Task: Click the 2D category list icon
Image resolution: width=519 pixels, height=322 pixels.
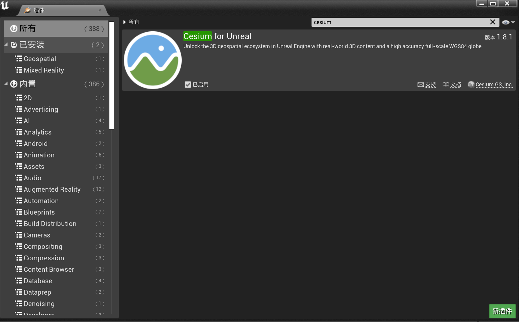Action: (18, 98)
